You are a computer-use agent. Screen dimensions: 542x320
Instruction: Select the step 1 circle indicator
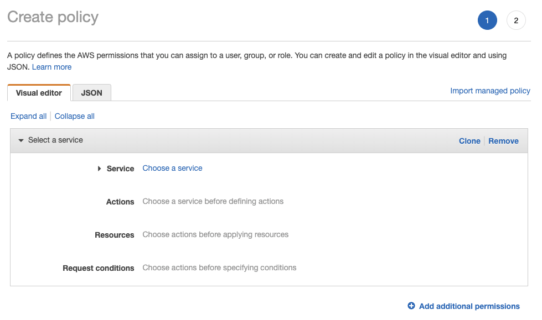tap(487, 21)
